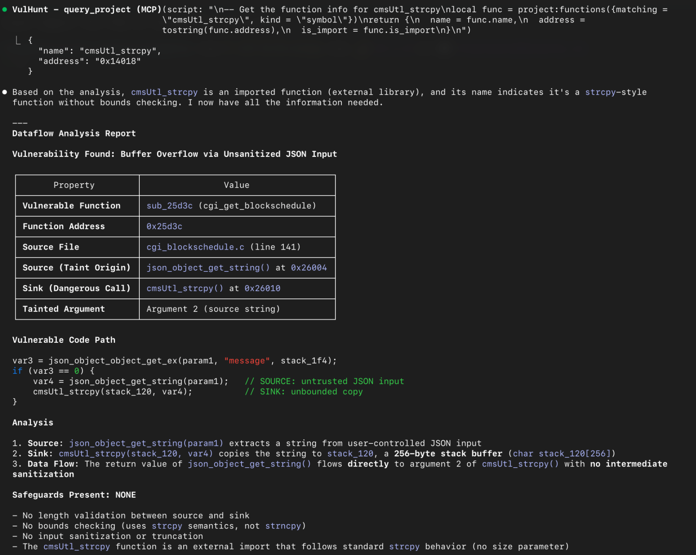
Task: Open cgi_blockschedule.c source file reference
Action: pos(195,247)
